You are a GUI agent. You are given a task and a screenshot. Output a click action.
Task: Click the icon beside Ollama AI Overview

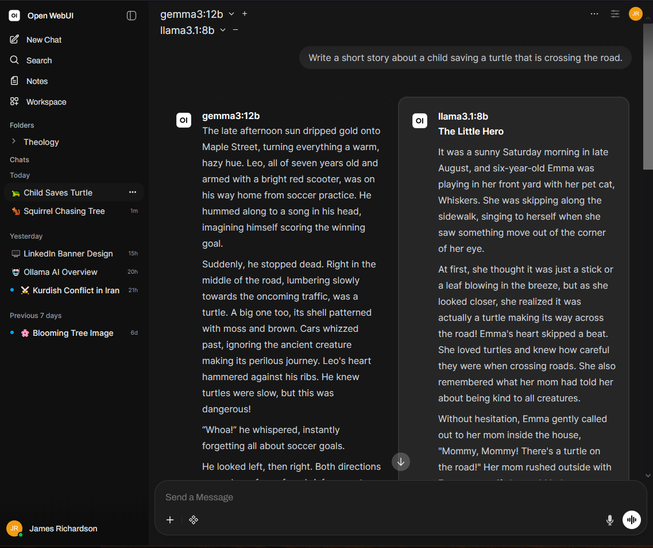(x=16, y=272)
